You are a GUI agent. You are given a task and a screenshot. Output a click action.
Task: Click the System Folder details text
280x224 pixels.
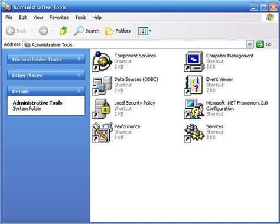click(x=27, y=109)
